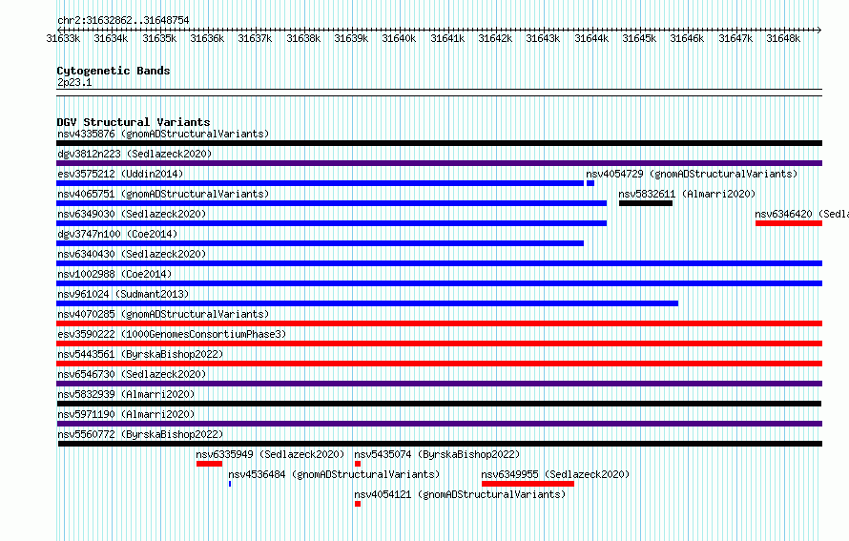Select the black nsv5832939 variant bar
Screen dimensions: 849x541
click(x=439, y=404)
